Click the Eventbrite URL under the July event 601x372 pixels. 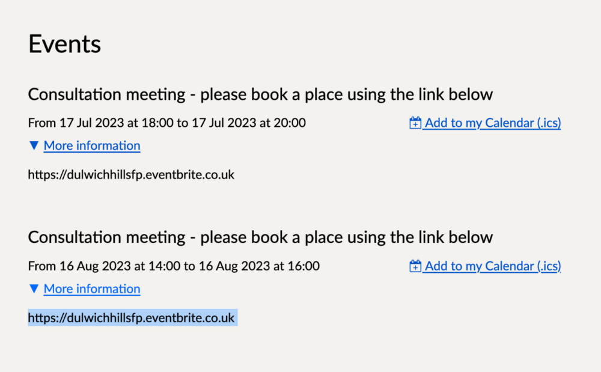coord(130,175)
